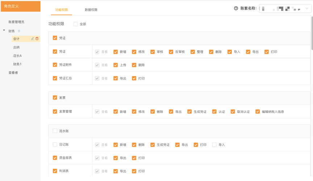Click the red delete icon beside 会计
Viewport: 313px width, 181px height.
tap(37, 39)
